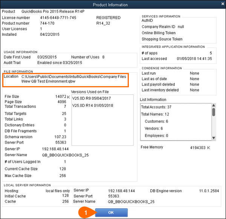Click the # of apps value 5
Screen dimensions: 226x219
211,53
